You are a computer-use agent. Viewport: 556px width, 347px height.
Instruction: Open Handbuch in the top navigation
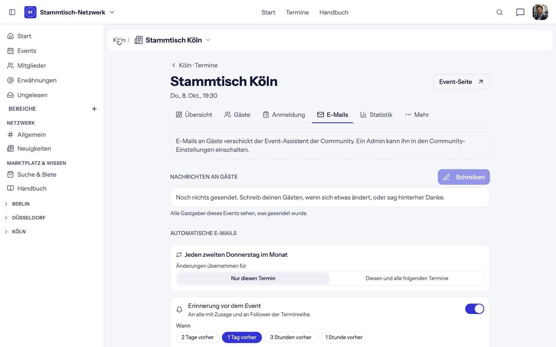(334, 12)
